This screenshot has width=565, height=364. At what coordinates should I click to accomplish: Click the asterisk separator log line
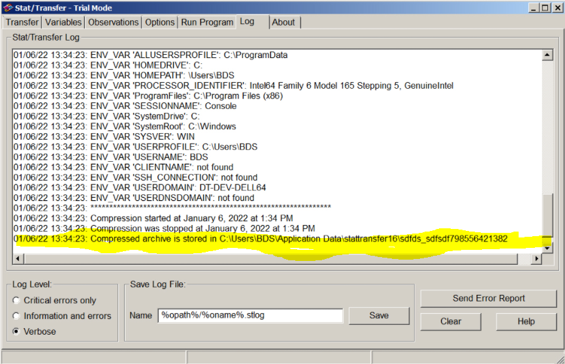point(172,208)
